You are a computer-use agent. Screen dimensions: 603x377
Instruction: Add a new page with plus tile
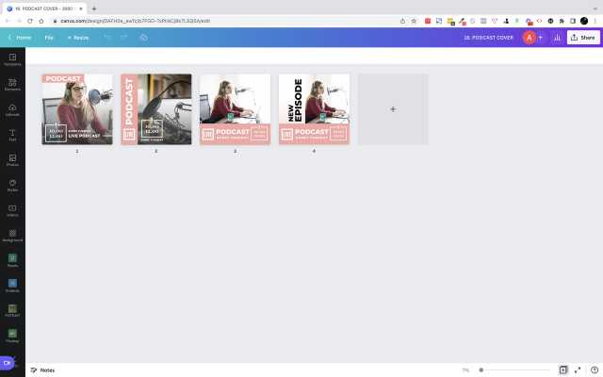(393, 109)
